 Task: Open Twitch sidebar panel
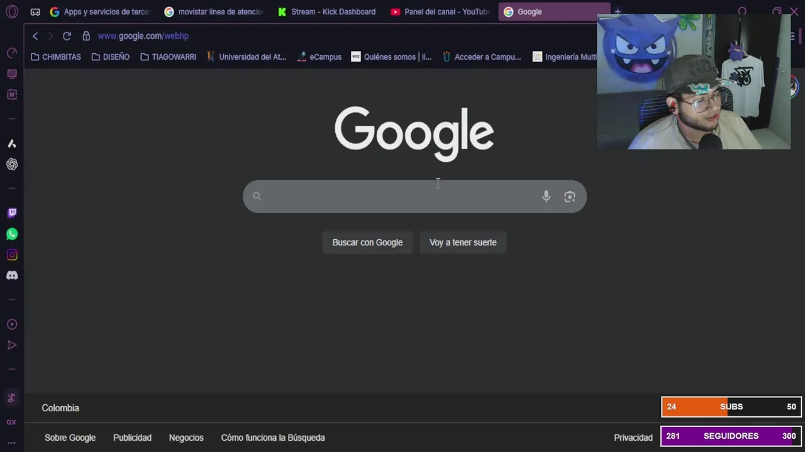coord(12,213)
